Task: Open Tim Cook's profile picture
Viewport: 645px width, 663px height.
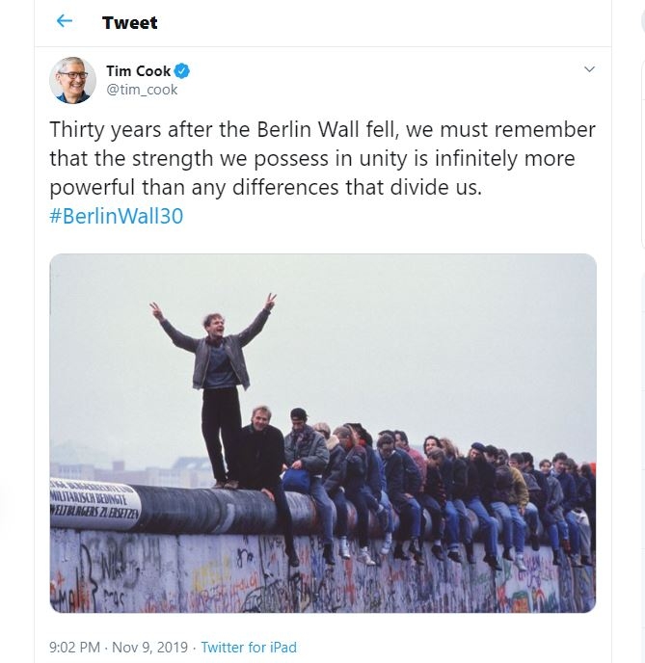Action: (72, 80)
